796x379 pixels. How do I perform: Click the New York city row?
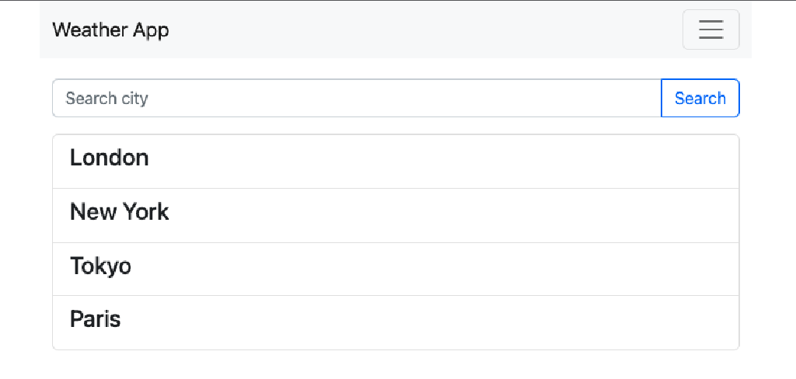pos(396,215)
